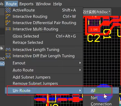Click the C2 designator on the PCB
The height and width of the screenshot is (106, 121).
(94, 38)
